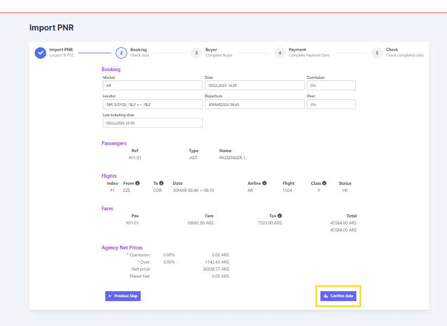This screenshot has height=326, width=447.
Task: Click info icon next to To column
Action: point(161,184)
